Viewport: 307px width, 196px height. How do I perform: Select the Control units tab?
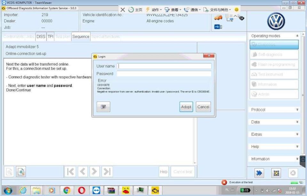(13, 36)
